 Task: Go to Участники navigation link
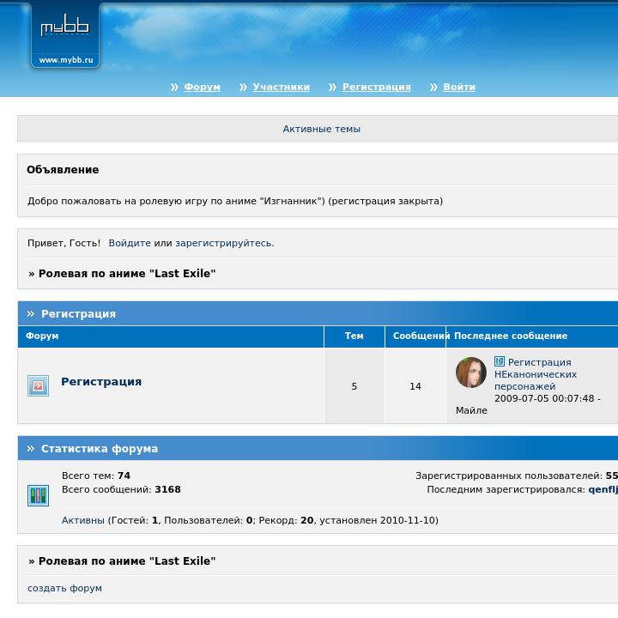(x=281, y=87)
